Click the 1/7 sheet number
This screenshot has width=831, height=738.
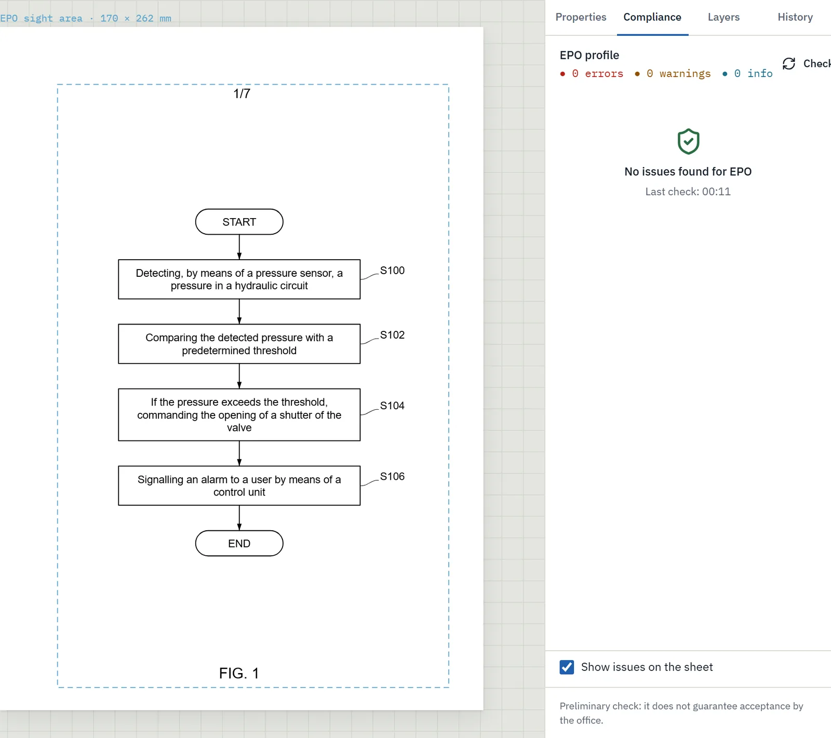(242, 93)
